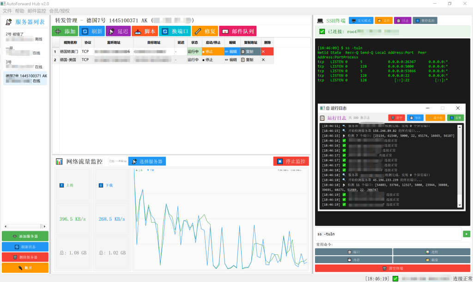
Task: Click 最小化 in 运行日志 window
Action: (x=435, y=117)
